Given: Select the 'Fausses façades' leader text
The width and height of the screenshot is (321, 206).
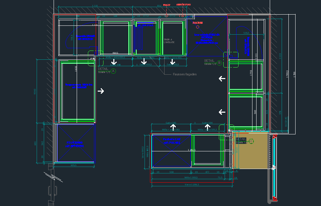Looking at the screenshot, I should click(184, 74).
